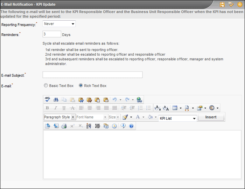Convert text to upper case icon

(x=166, y=108)
